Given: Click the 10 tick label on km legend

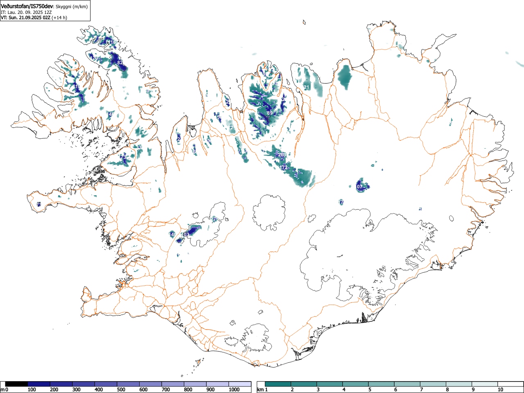Looking at the screenshot, I should (500, 390).
